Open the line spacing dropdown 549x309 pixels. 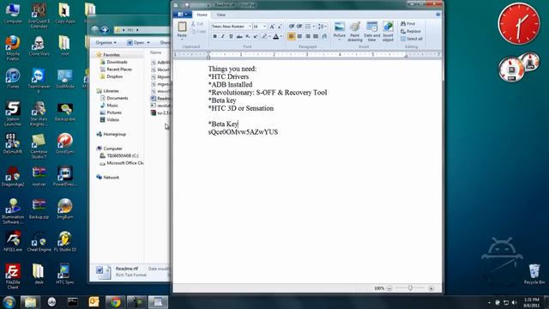323,27
